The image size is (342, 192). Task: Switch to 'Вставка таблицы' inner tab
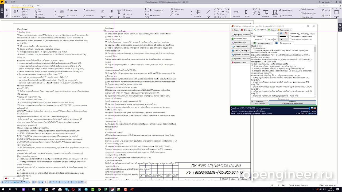262,43
